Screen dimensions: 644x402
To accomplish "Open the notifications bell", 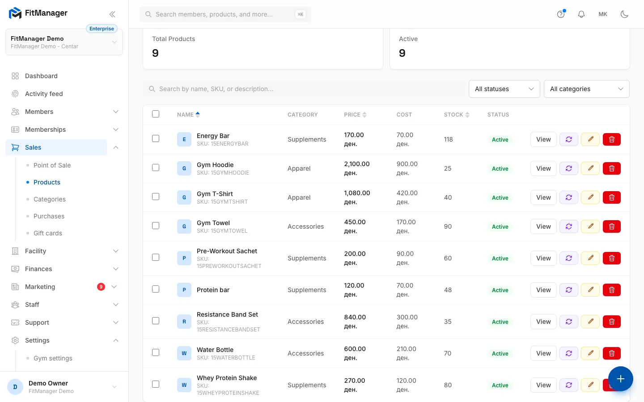I will (581, 14).
